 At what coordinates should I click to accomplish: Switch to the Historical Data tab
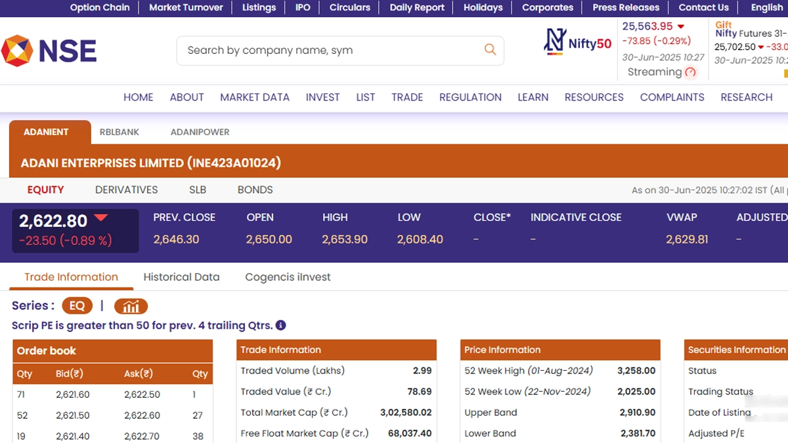click(181, 277)
